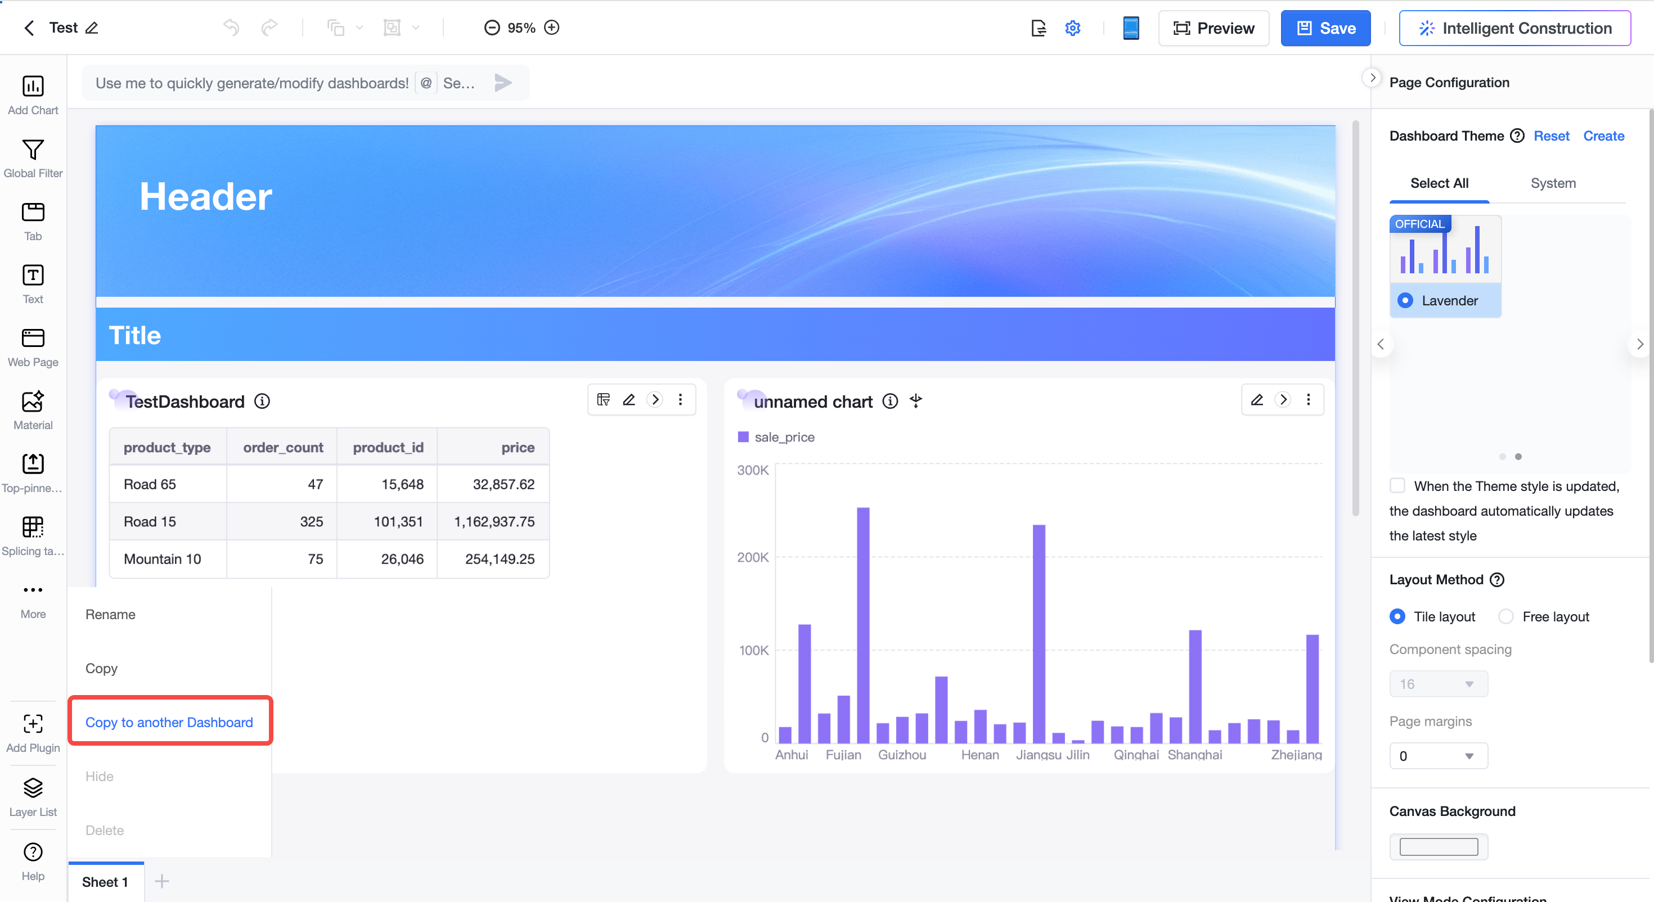Click the Reset theme link
This screenshot has height=902, width=1654.
tap(1550, 136)
